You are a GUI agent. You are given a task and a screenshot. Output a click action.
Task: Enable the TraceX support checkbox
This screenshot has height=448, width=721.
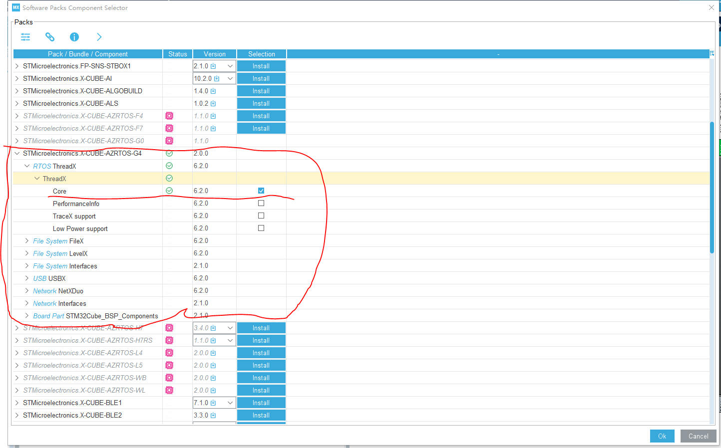261,216
